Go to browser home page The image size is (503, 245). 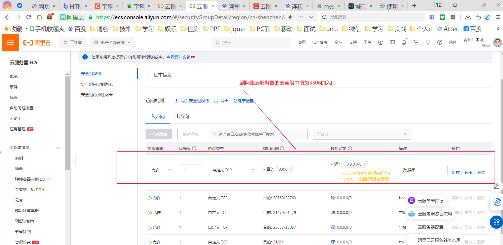click(39, 17)
